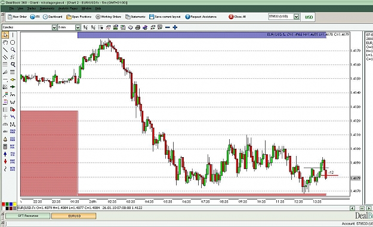The height and width of the screenshot is (227, 373).
Task: Open the View menu
Action: [x=20, y=8]
